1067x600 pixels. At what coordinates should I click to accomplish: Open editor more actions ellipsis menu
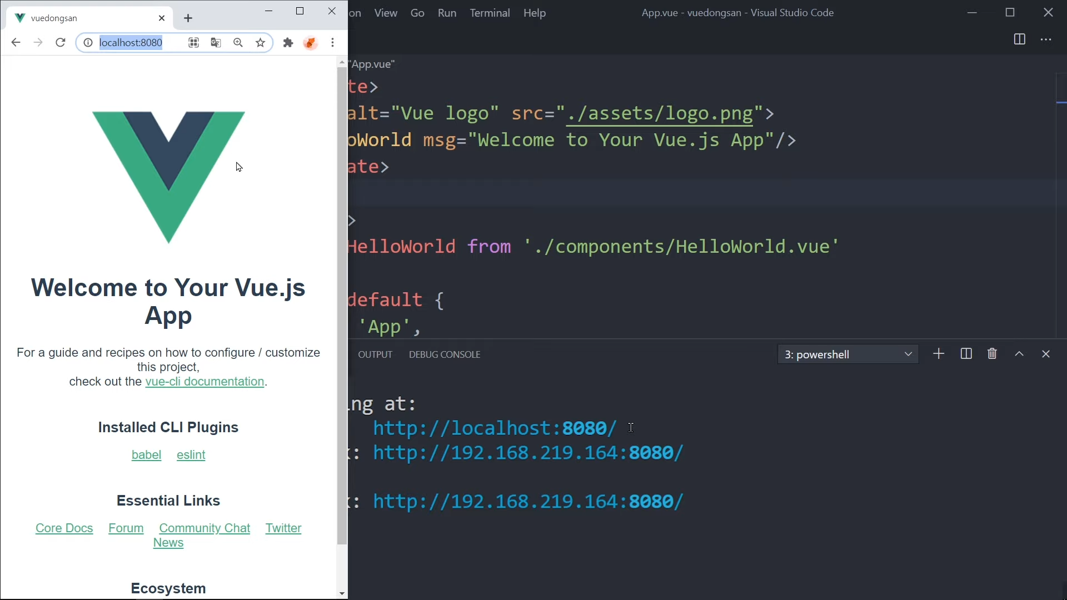[1046, 39]
